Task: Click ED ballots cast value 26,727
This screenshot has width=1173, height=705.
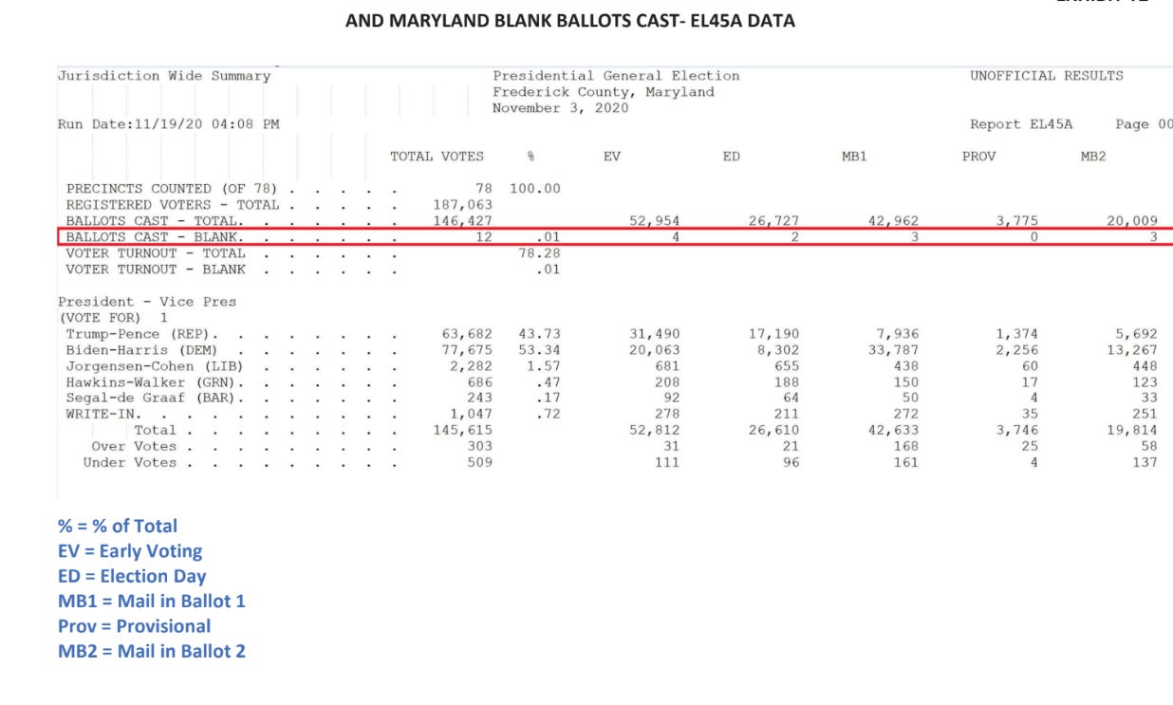Action: click(x=773, y=221)
